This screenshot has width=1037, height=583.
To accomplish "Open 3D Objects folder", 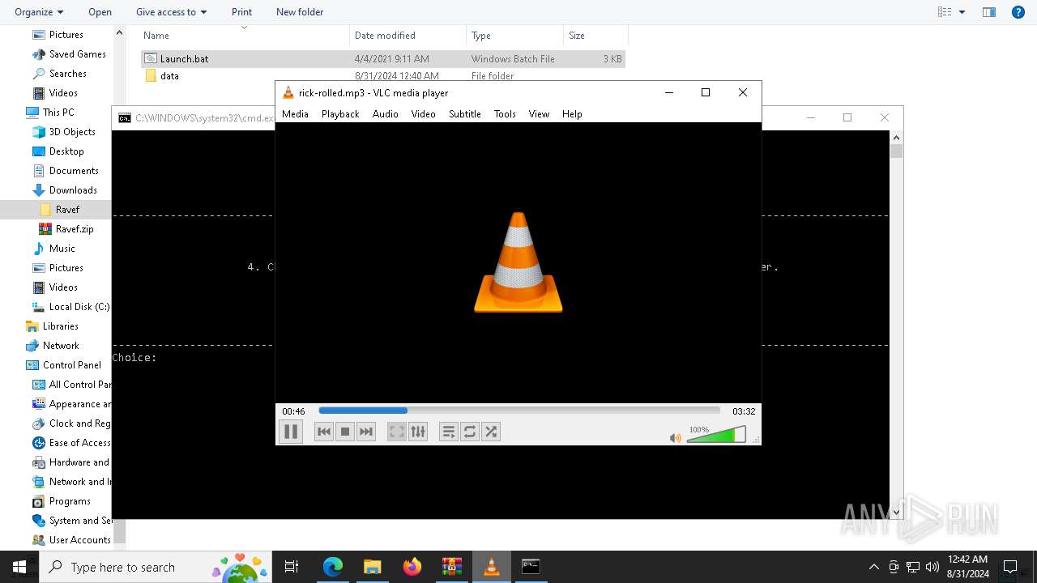I will [x=72, y=132].
